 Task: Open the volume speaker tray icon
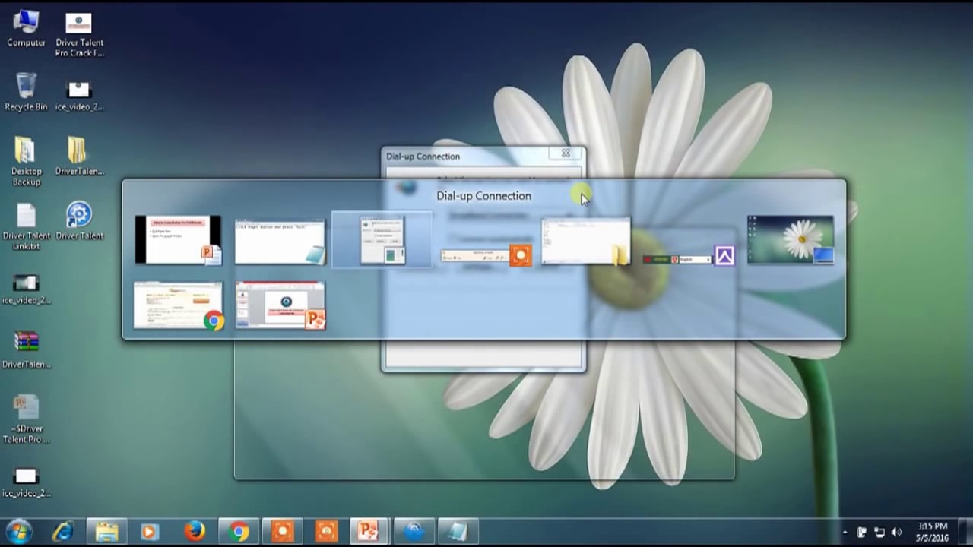[x=896, y=533]
